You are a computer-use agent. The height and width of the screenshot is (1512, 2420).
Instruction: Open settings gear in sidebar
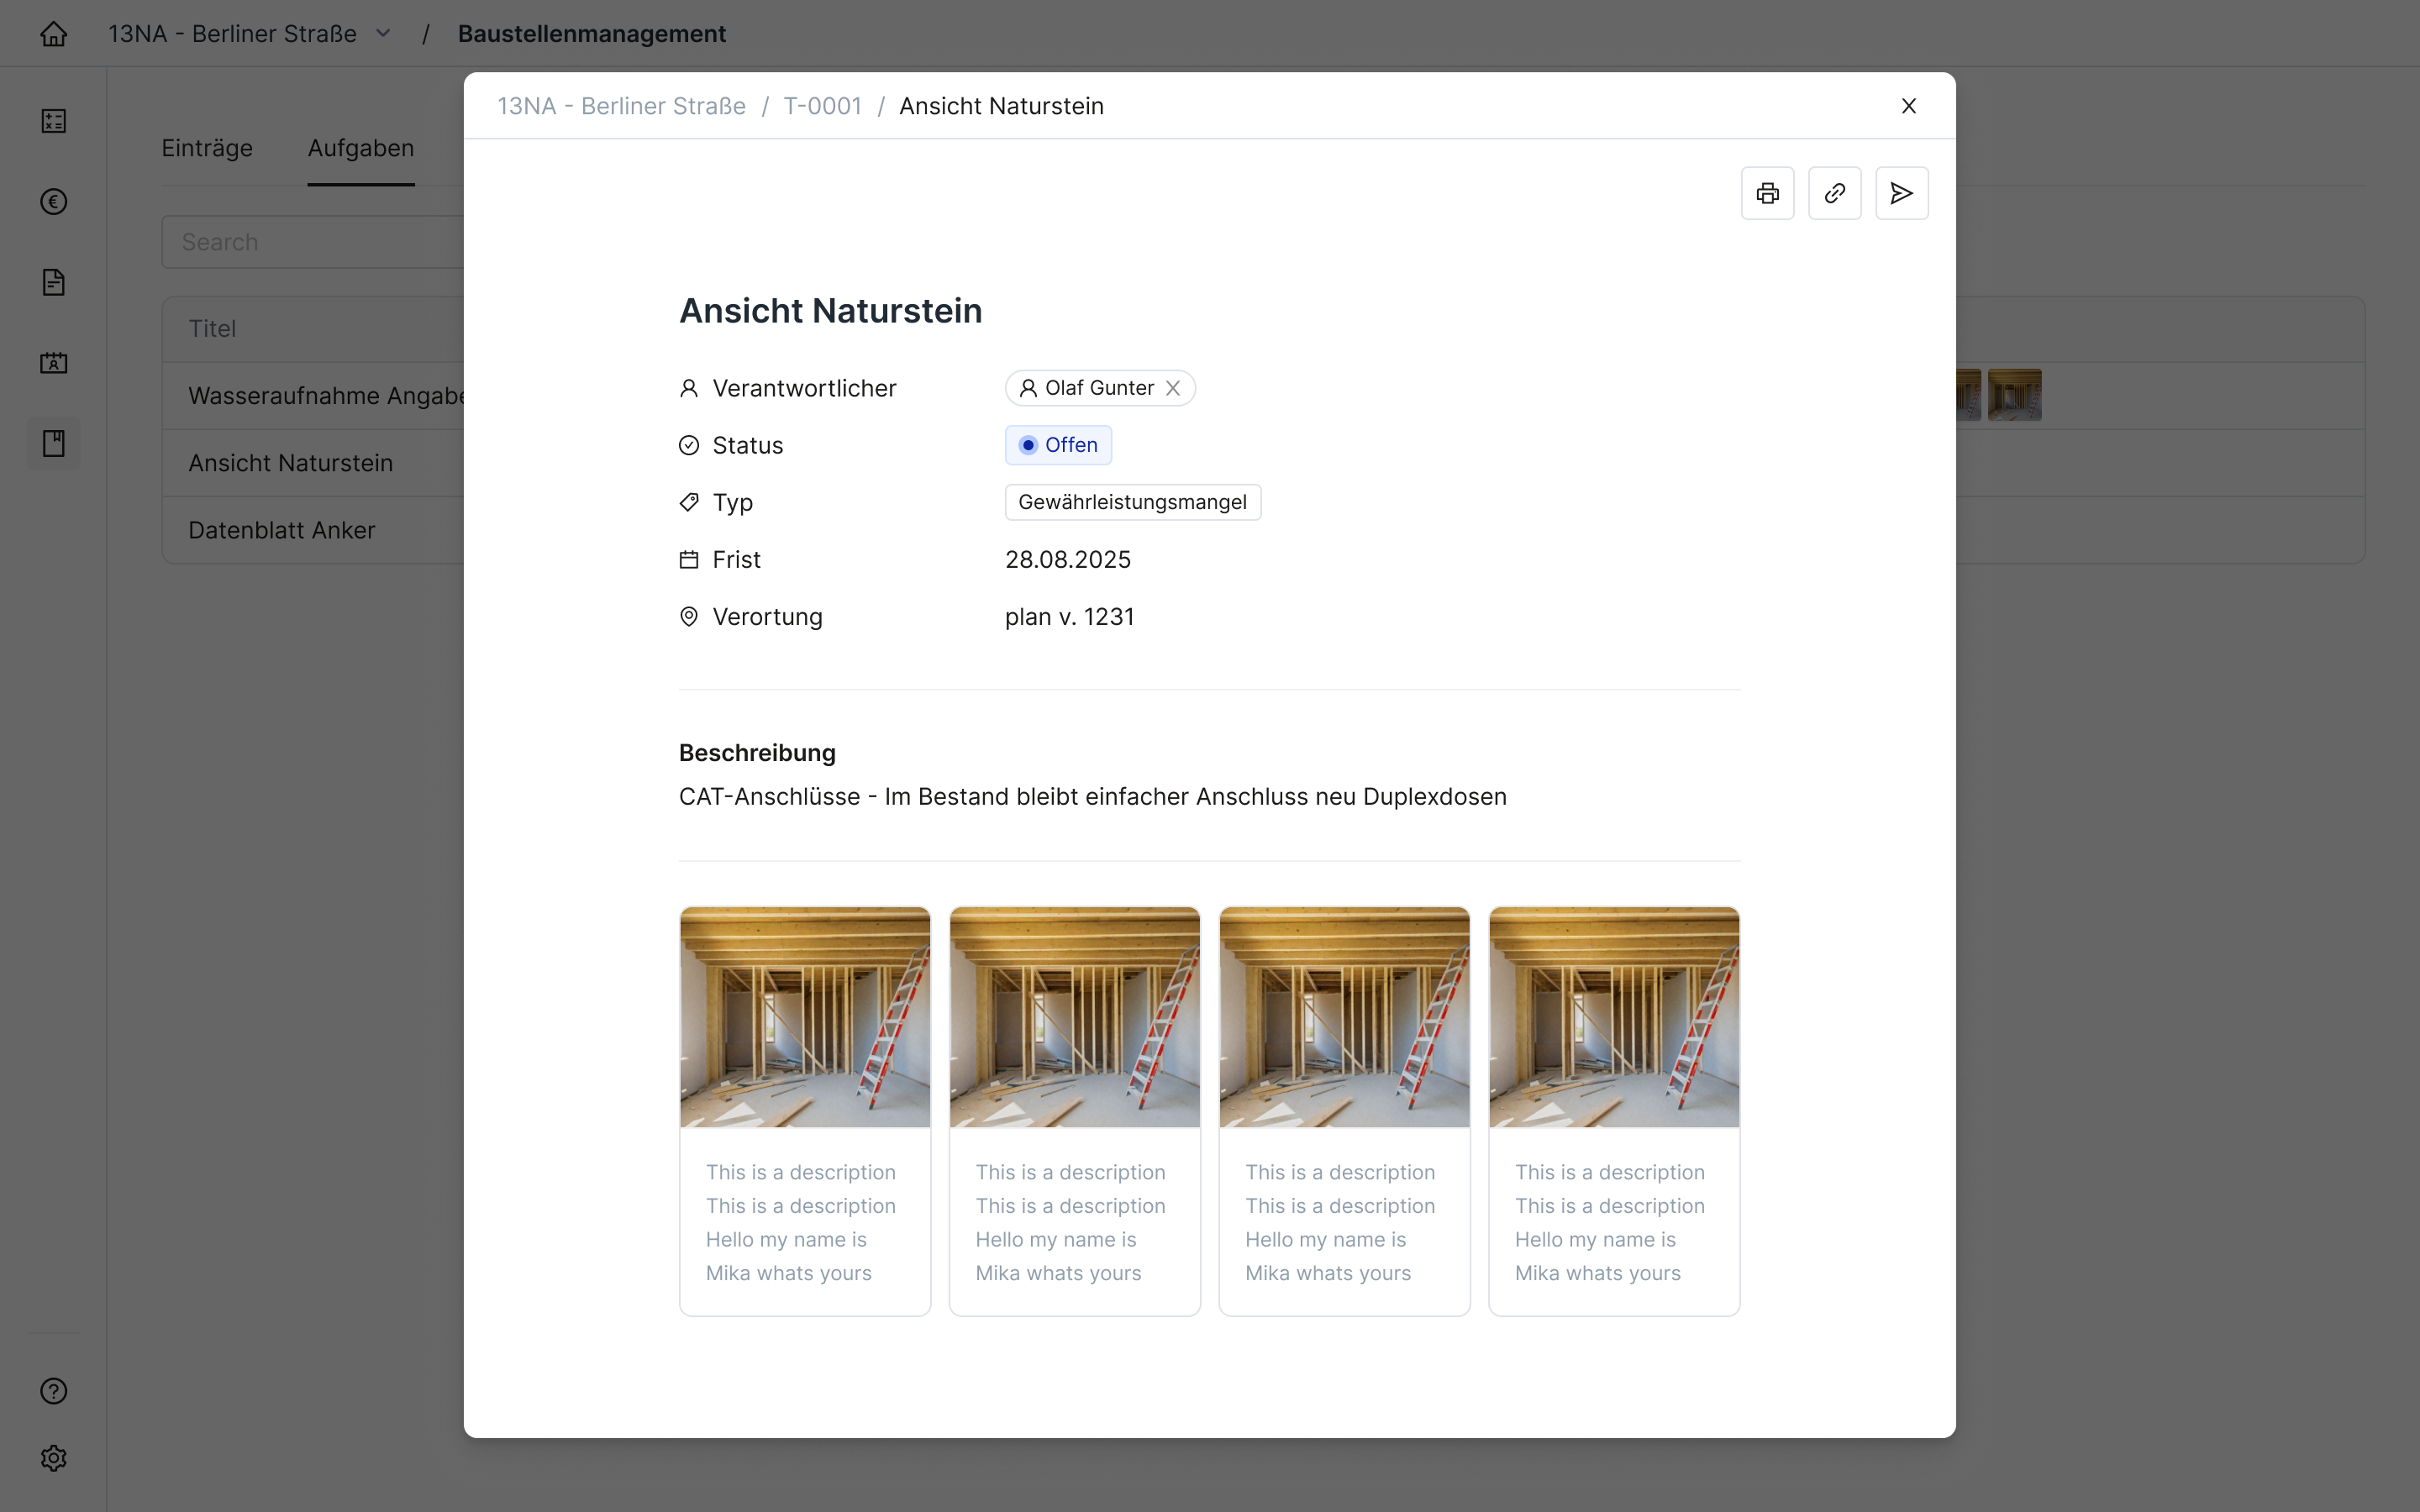(54, 1458)
